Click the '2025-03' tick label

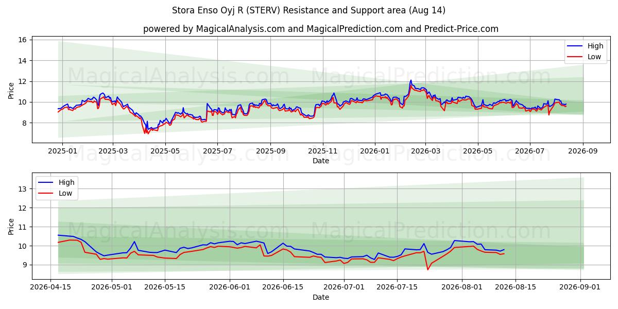113,151
